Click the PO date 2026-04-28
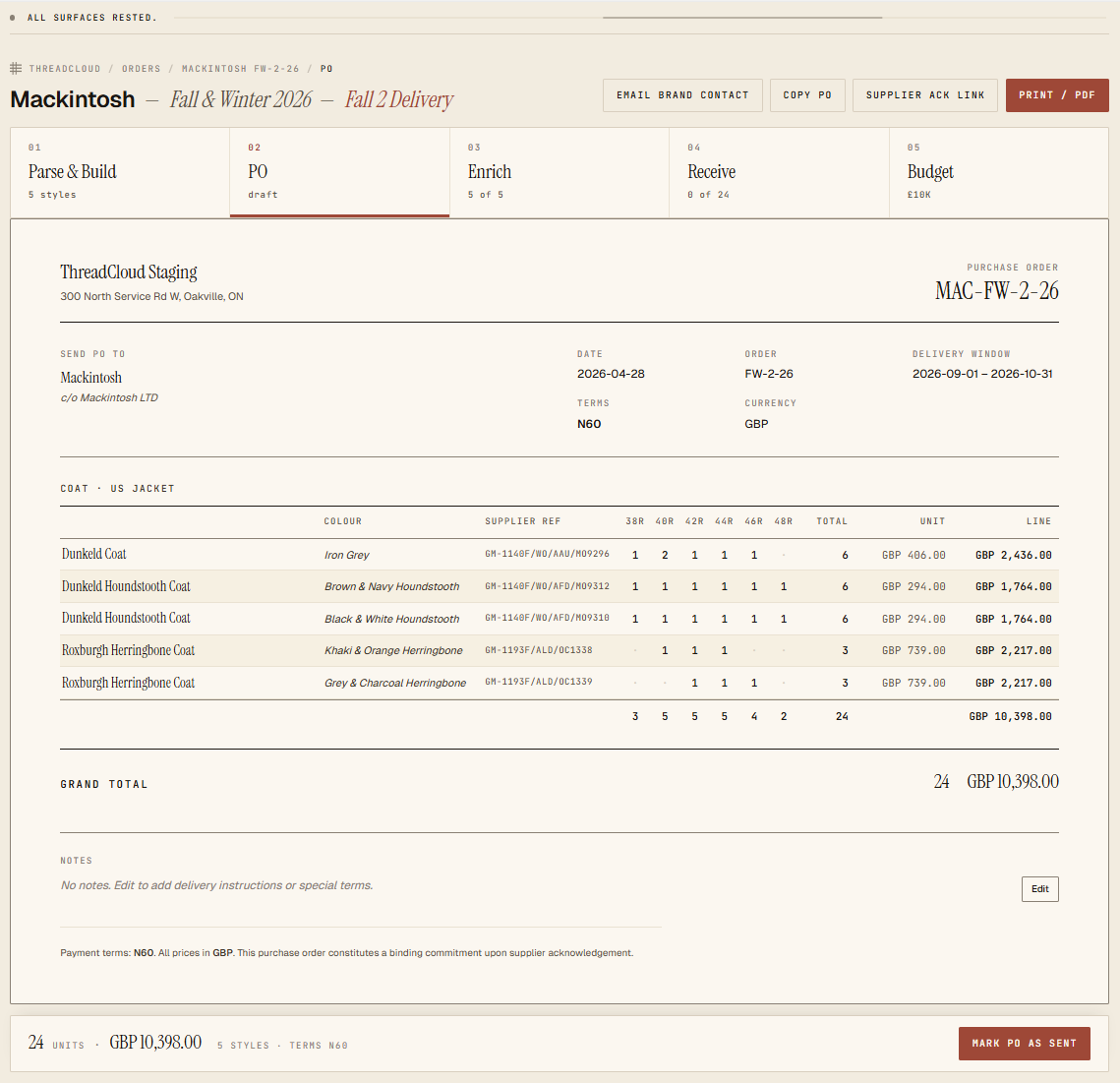 pyautogui.click(x=611, y=374)
